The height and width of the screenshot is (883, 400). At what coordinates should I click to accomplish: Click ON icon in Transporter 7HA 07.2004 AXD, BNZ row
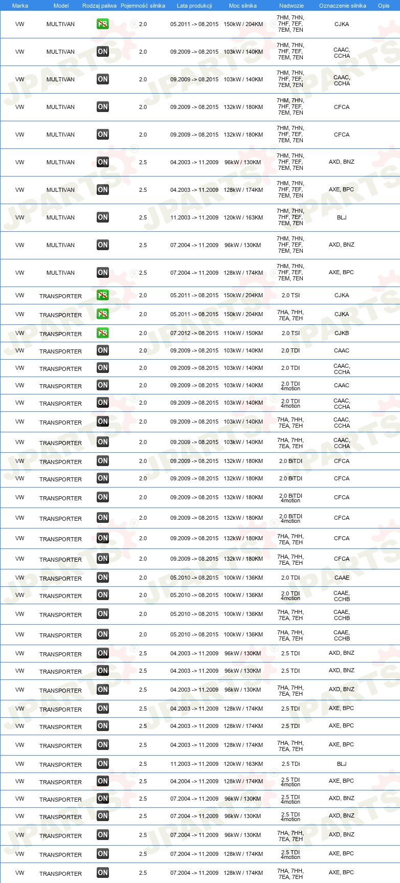pyautogui.click(x=103, y=835)
